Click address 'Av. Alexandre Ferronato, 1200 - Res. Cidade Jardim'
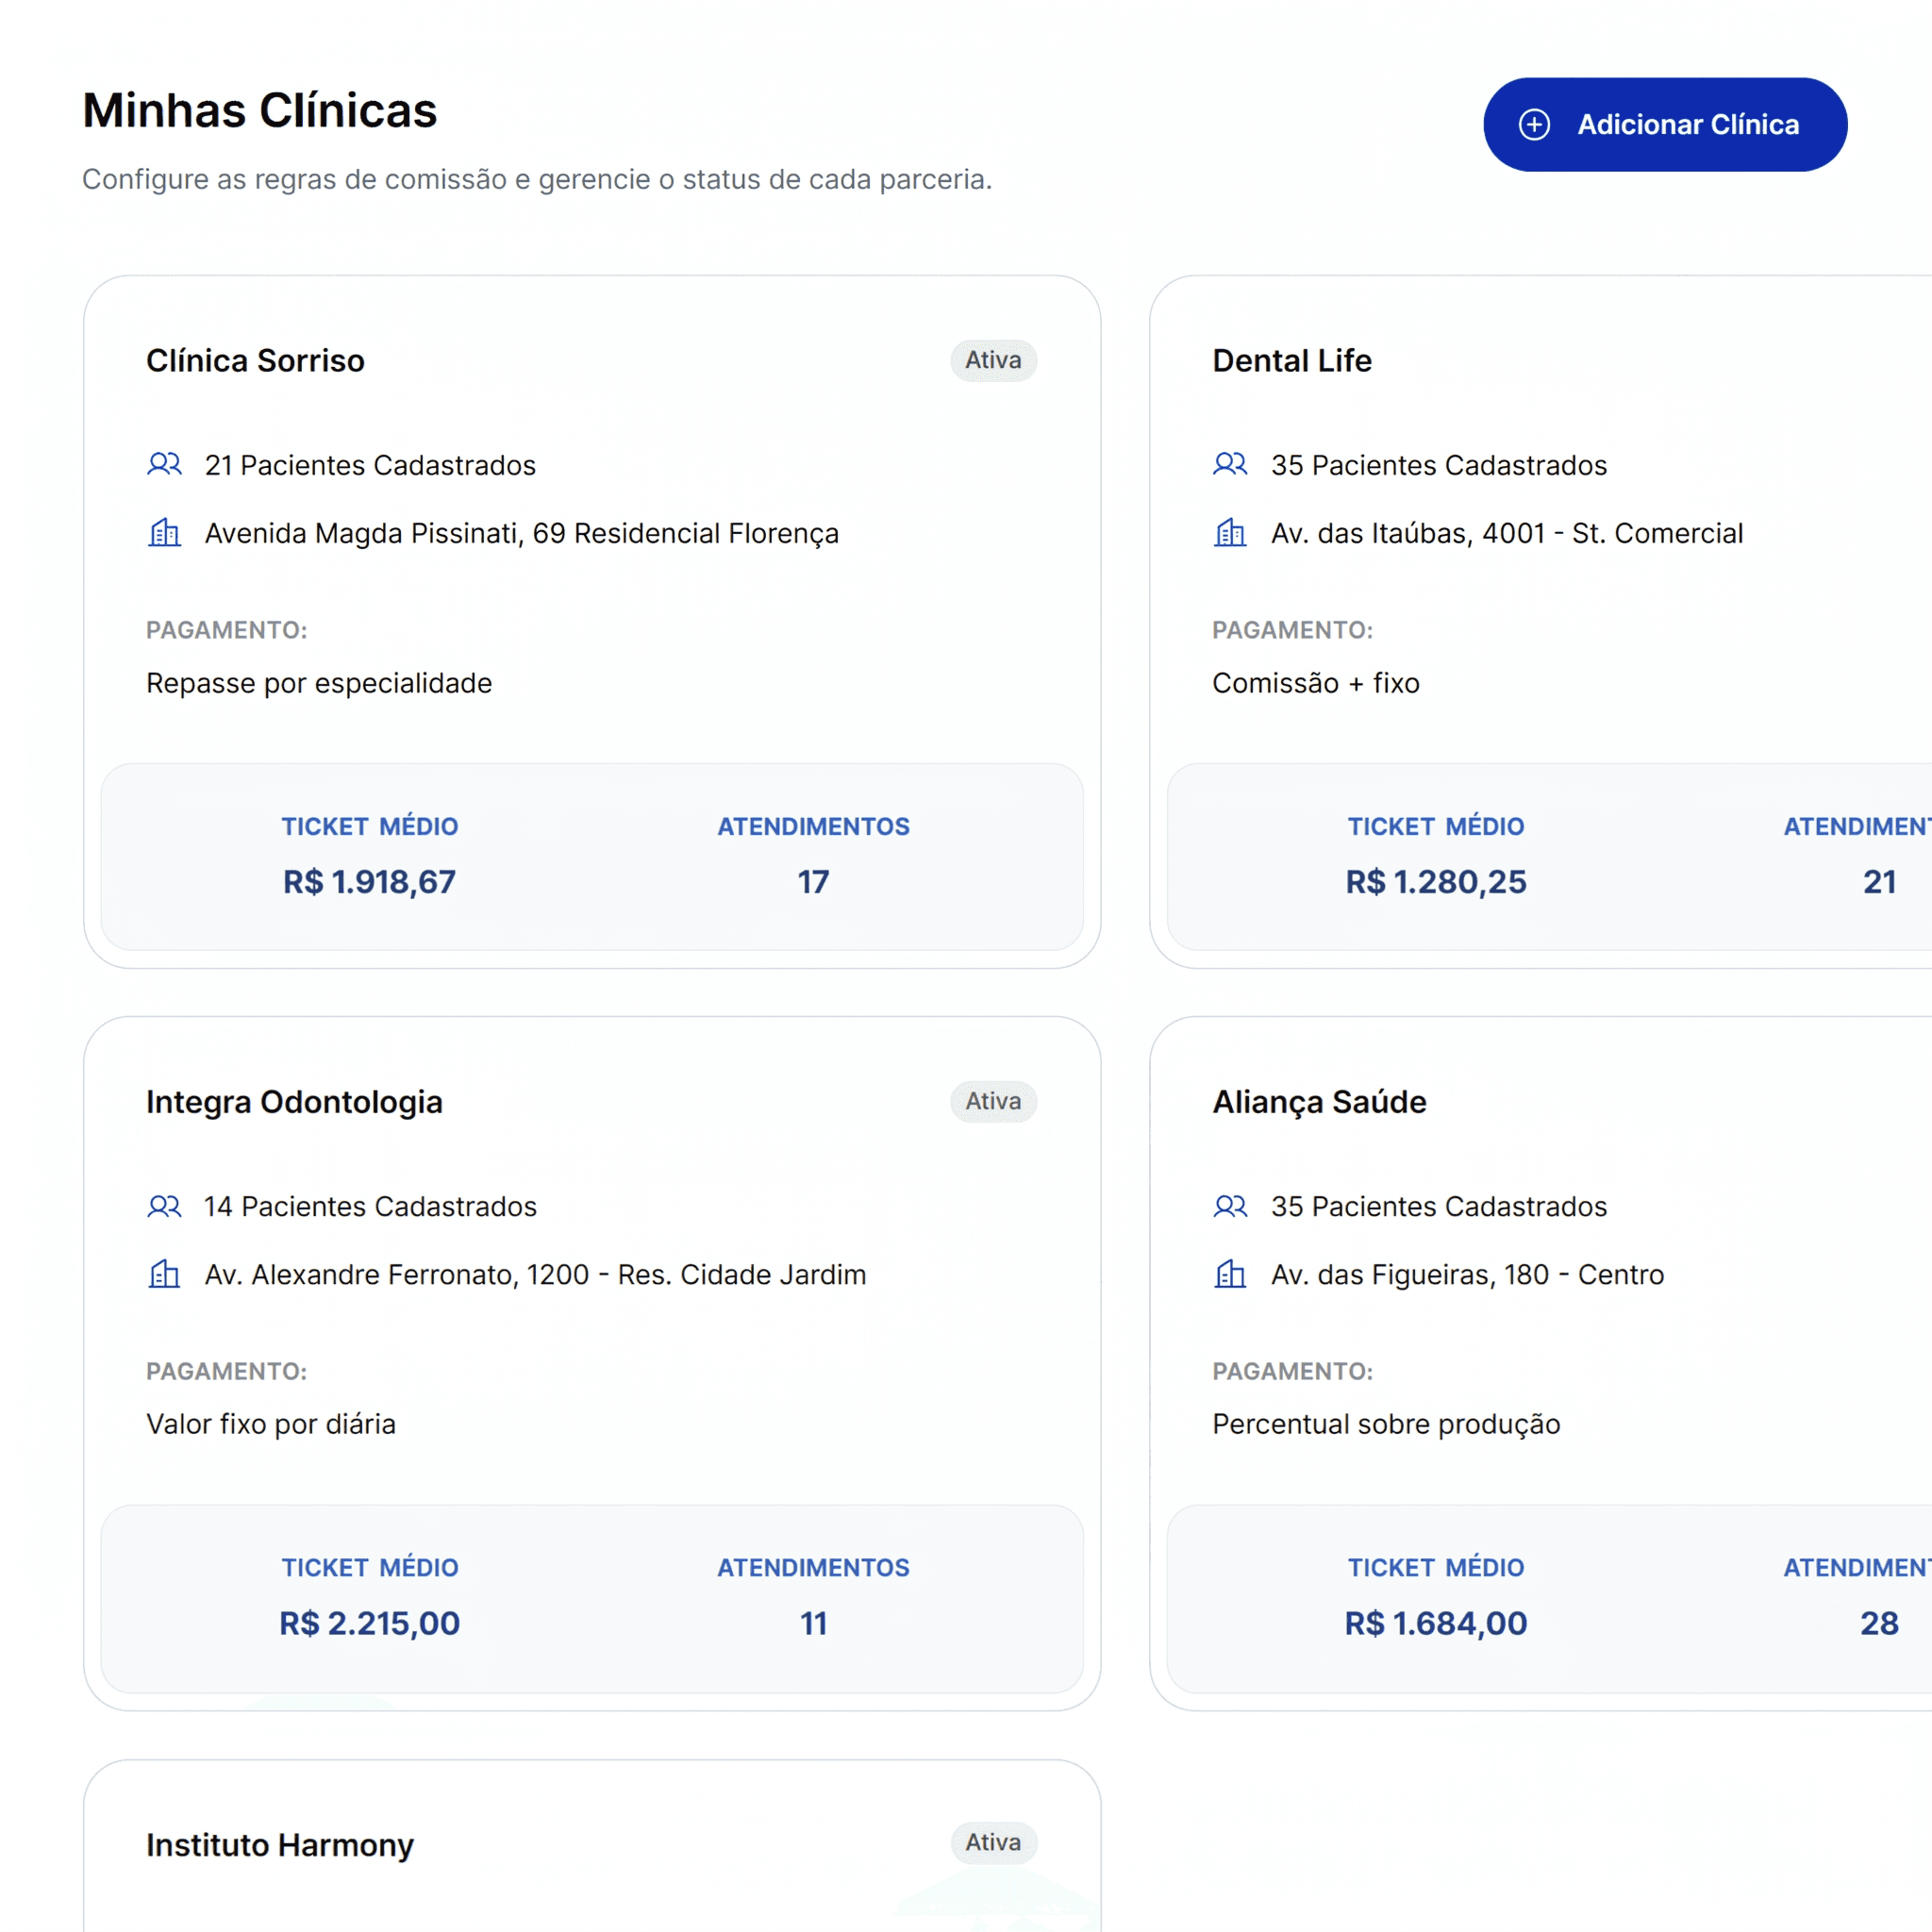This screenshot has width=1932, height=1932. pos(535,1275)
